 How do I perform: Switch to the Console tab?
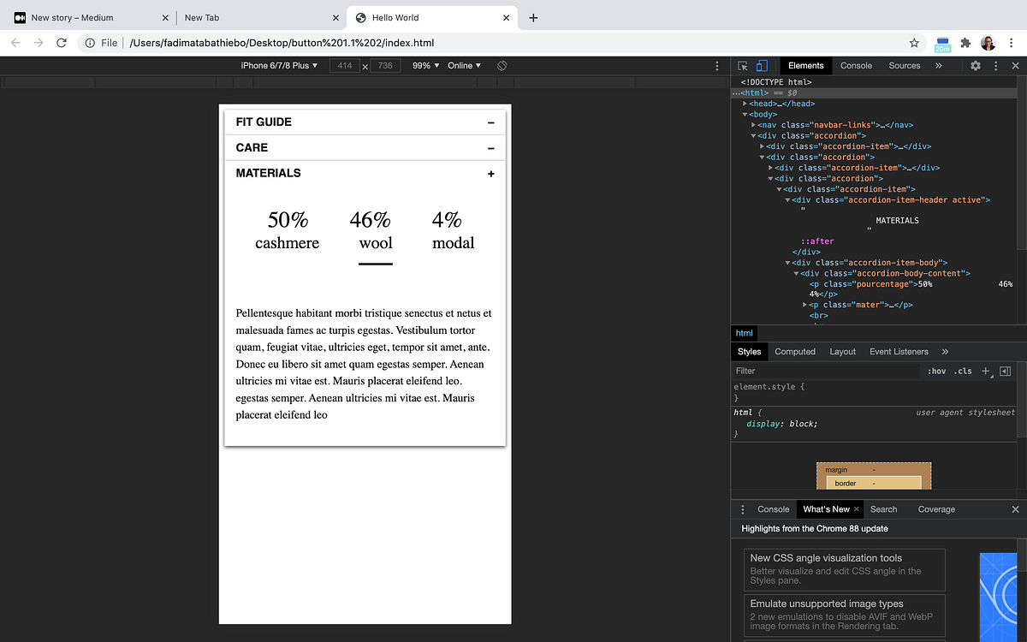pos(856,65)
